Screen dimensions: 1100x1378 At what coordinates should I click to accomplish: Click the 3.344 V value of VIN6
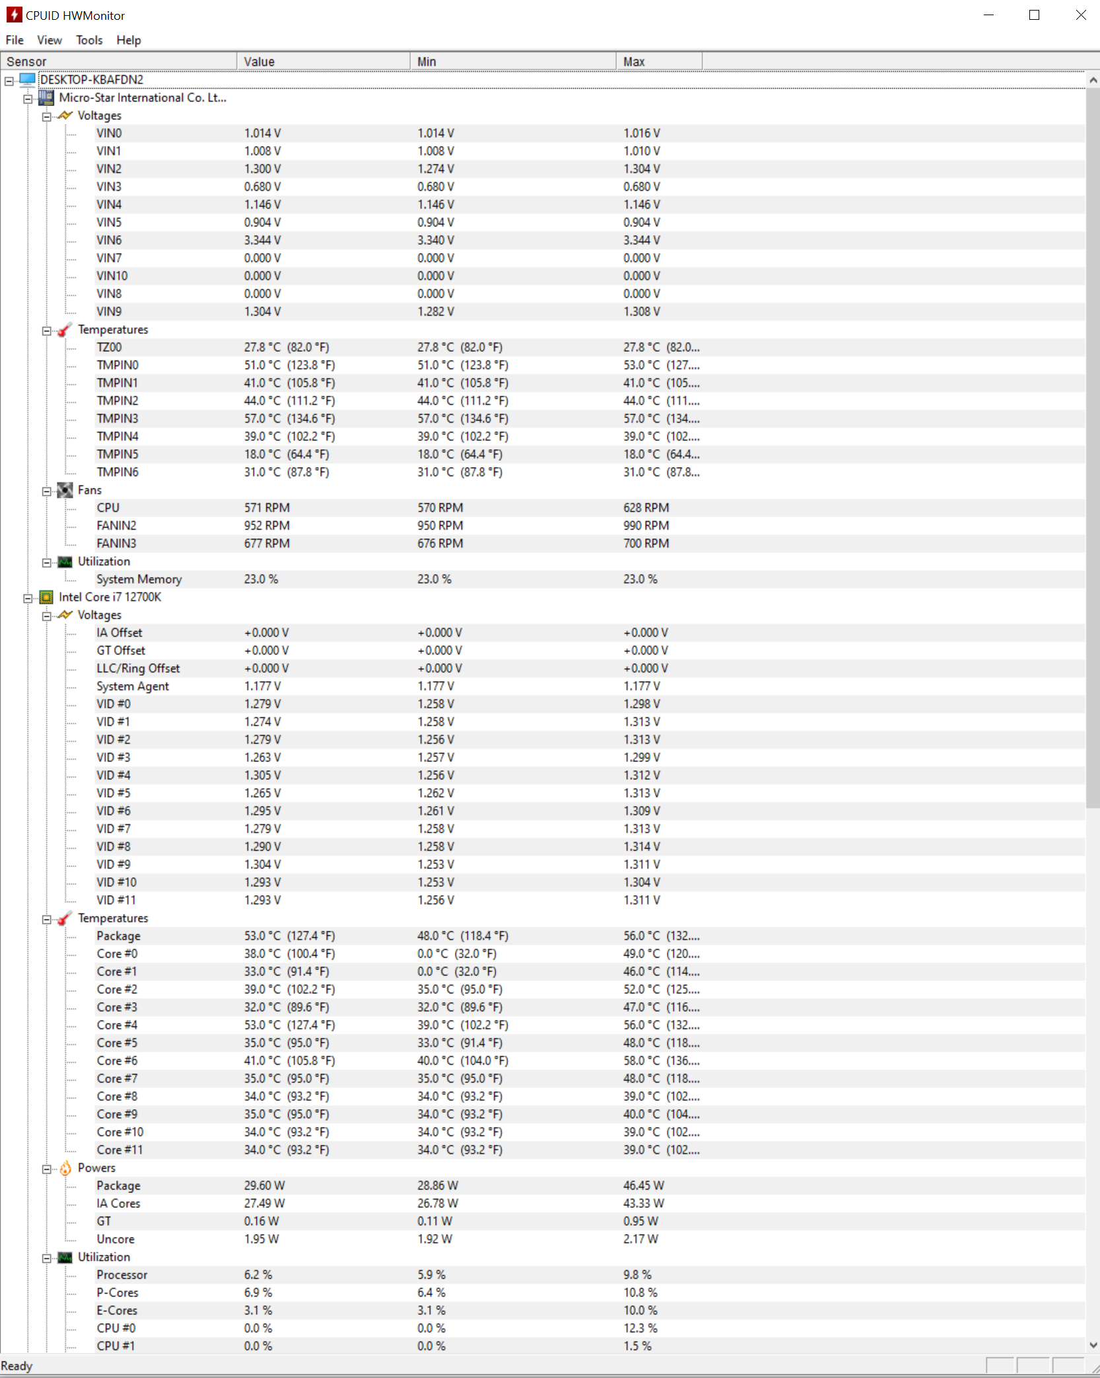(x=262, y=240)
